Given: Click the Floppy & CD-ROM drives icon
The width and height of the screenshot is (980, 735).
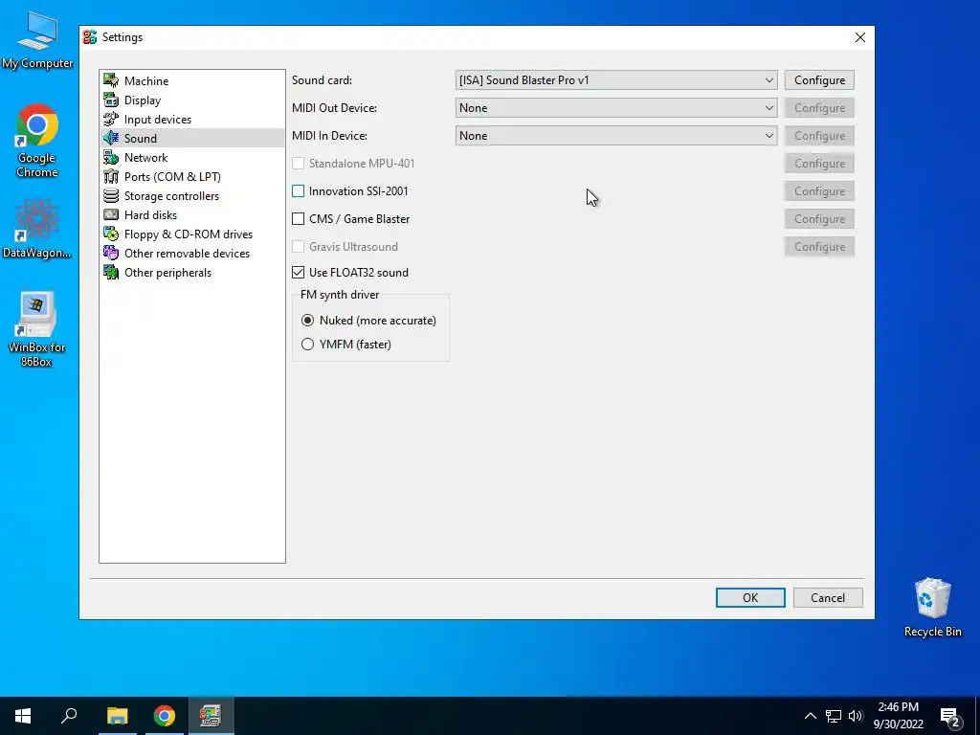Looking at the screenshot, I should point(111,234).
